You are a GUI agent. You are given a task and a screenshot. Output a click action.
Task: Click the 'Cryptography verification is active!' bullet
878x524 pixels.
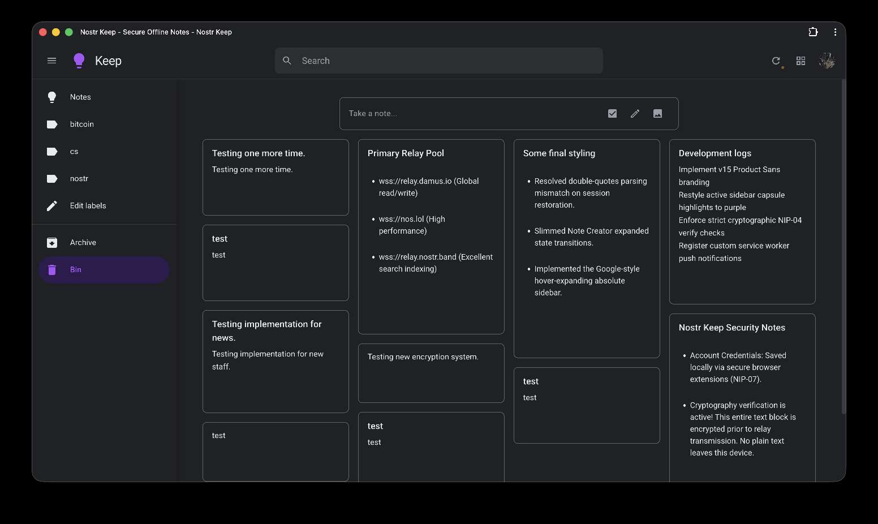pos(743,429)
